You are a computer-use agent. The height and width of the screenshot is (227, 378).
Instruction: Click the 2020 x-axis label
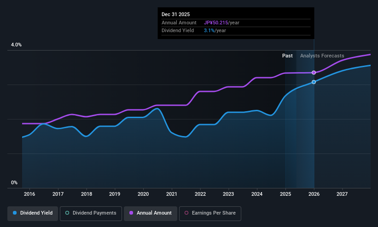143,194
